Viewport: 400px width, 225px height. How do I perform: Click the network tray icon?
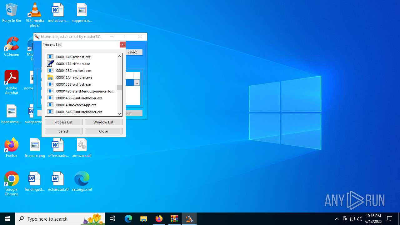tap(352, 219)
